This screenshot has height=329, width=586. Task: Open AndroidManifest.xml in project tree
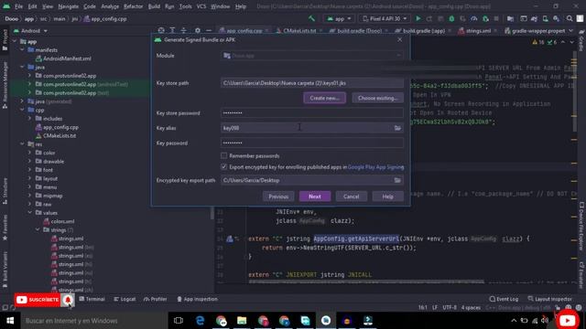(x=63, y=58)
